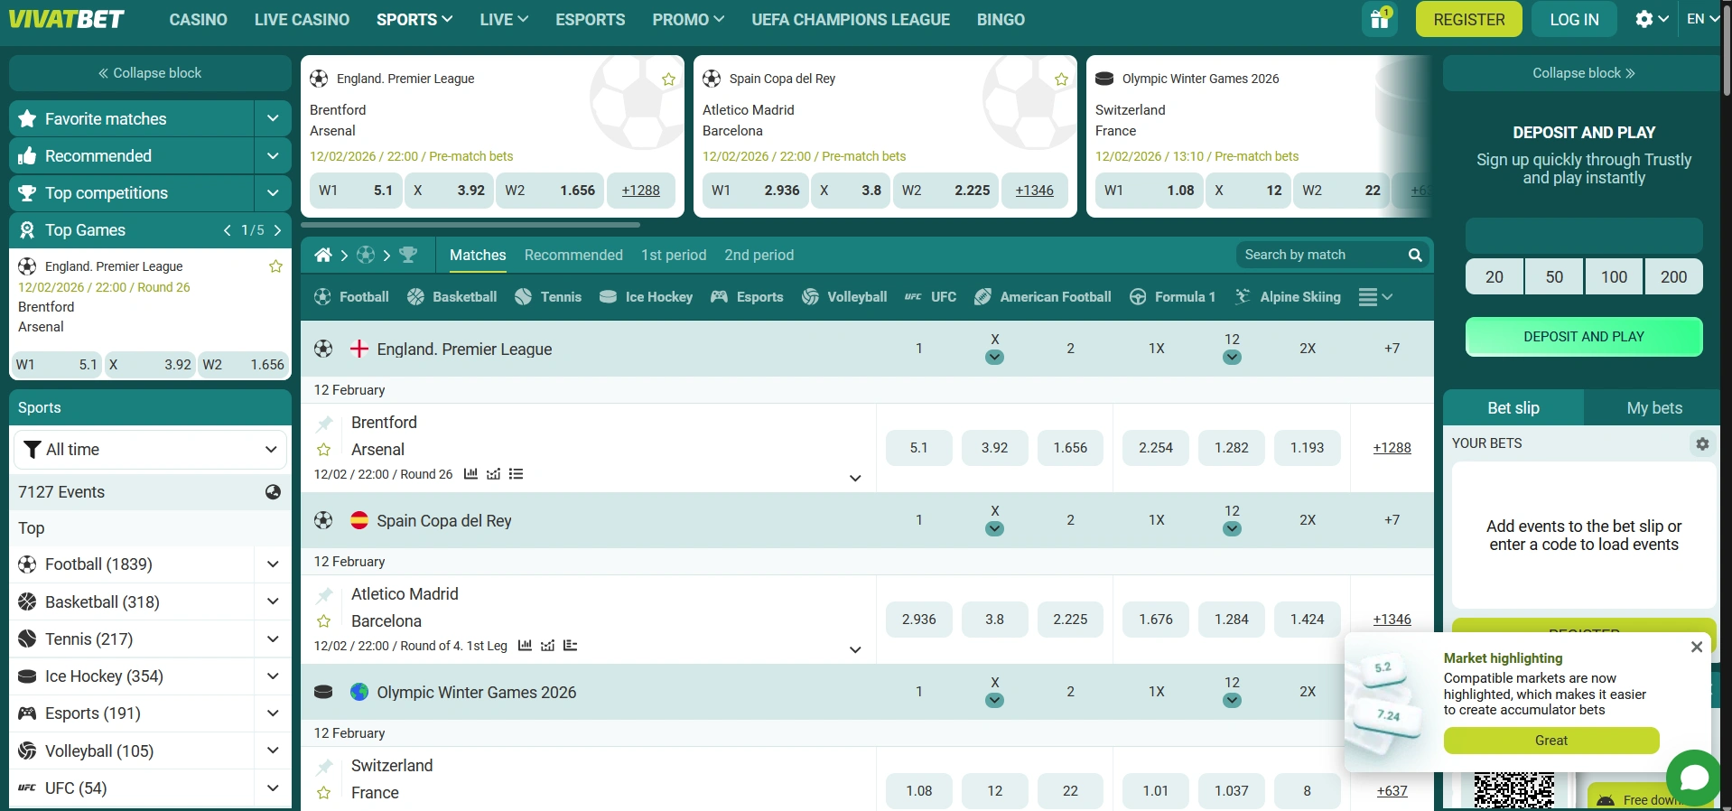Click Great in Market highlighting popup
The width and height of the screenshot is (1732, 811).
point(1551,741)
